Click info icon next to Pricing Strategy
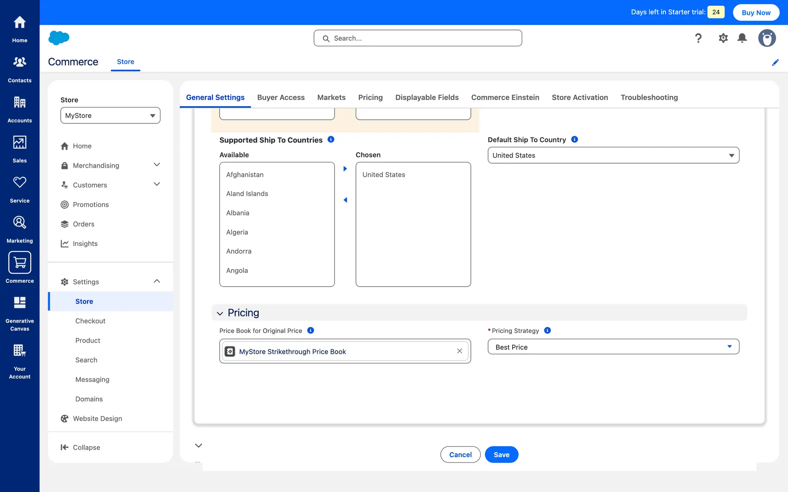Image resolution: width=788 pixels, height=492 pixels. (x=547, y=330)
